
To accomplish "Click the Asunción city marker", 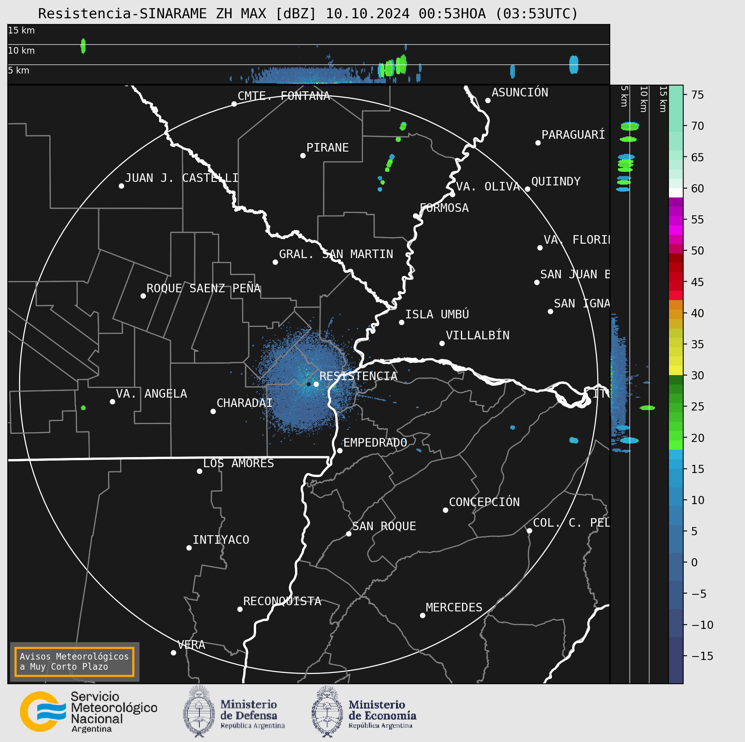I will coord(488,100).
